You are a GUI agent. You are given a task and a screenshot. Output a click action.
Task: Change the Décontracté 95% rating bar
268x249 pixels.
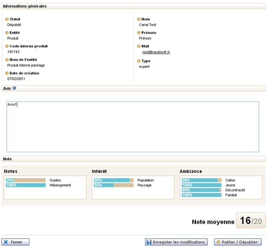tap(201, 190)
